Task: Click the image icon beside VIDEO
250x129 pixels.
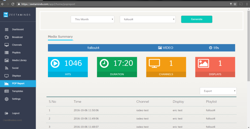Action: click(x=160, y=48)
